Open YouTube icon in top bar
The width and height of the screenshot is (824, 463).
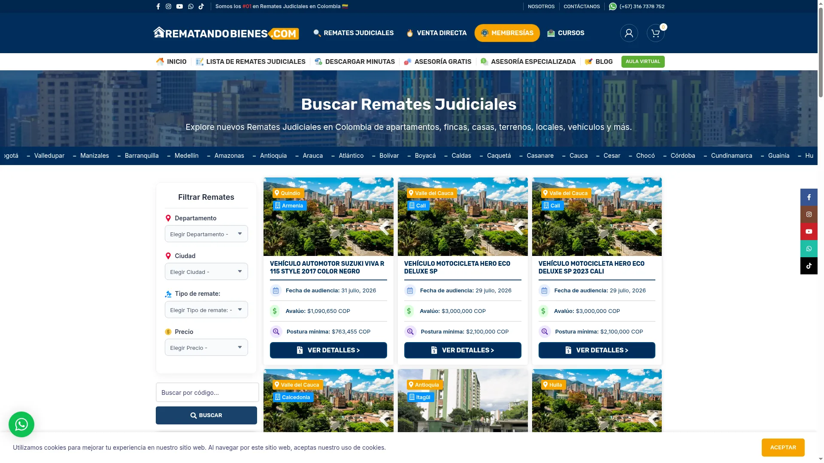pos(179,6)
